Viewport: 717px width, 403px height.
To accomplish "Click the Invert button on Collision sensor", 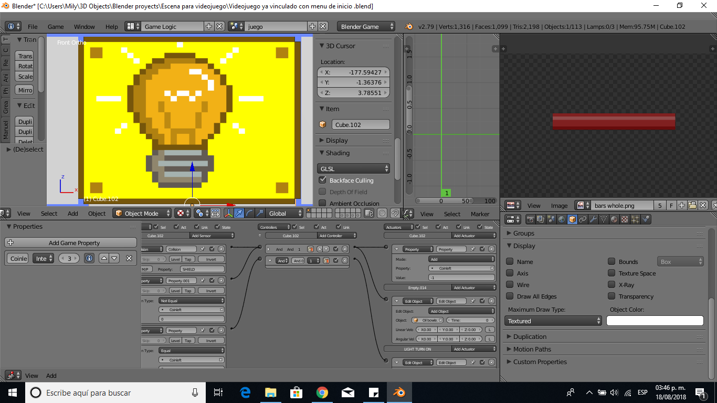I will [x=211, y=259].
